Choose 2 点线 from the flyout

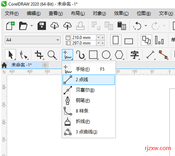[89, 80]
